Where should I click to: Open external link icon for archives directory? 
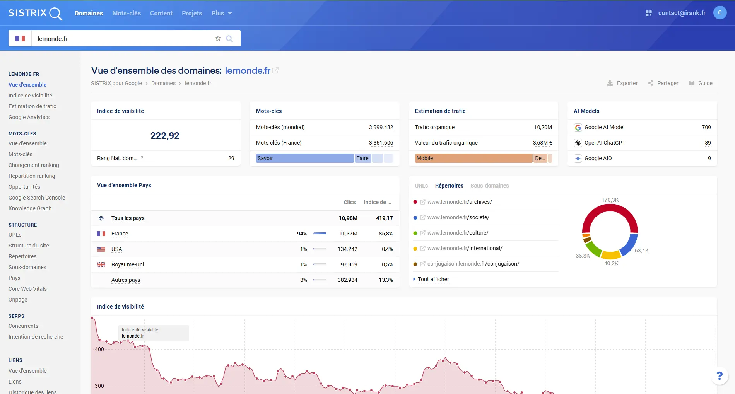(423, 202)
